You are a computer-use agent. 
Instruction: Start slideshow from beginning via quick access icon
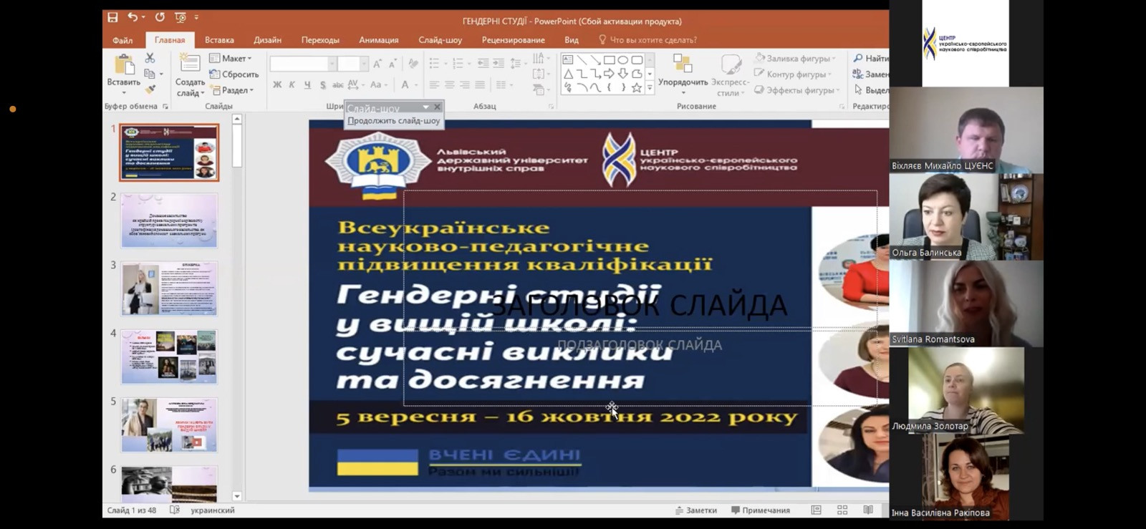click(x=180, y=17)
